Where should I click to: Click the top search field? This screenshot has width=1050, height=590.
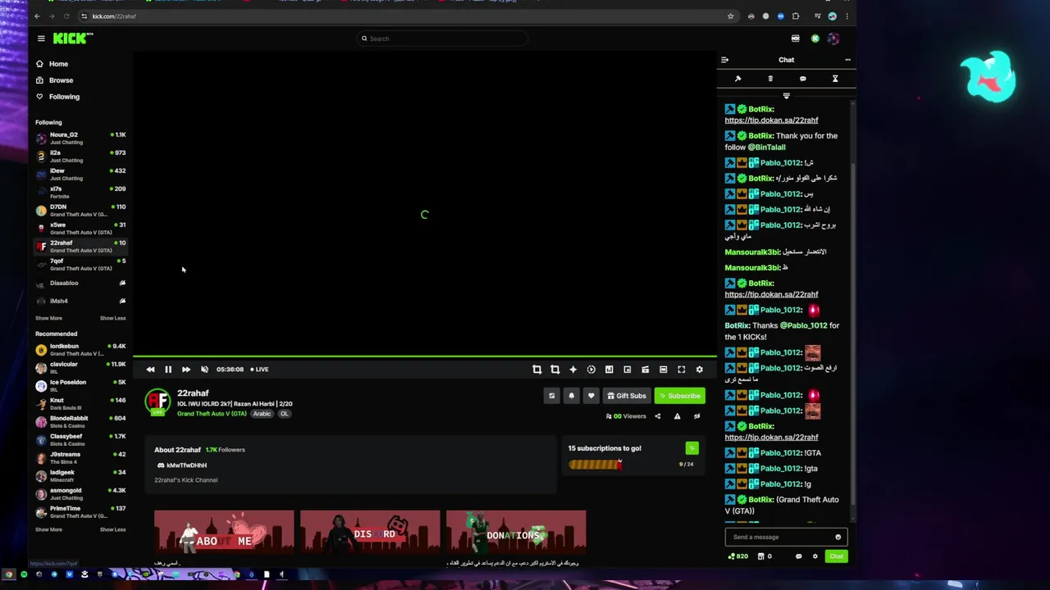442,39
